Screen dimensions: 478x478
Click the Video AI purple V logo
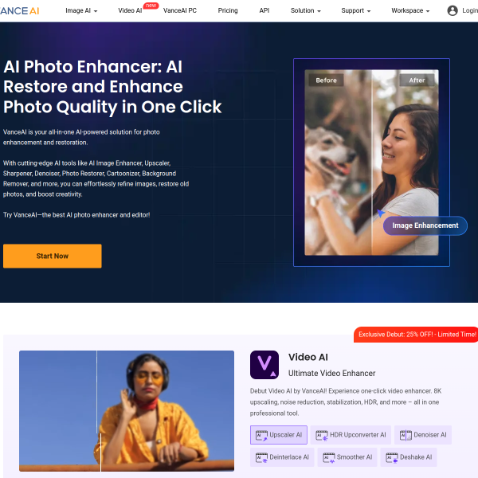(x=264, y=365)
